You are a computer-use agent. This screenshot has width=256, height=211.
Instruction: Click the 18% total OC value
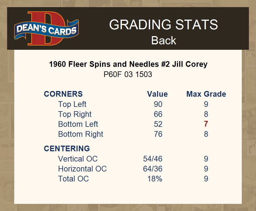click(155, 179)
